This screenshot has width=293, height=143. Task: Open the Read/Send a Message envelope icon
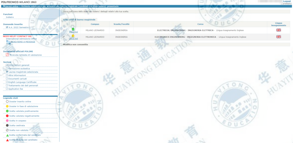pyautogui.click(x=8, y=42)
